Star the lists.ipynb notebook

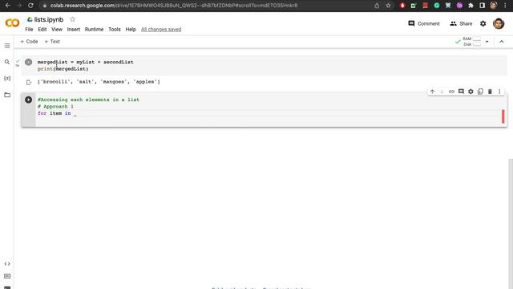click(x=73, y=19)
